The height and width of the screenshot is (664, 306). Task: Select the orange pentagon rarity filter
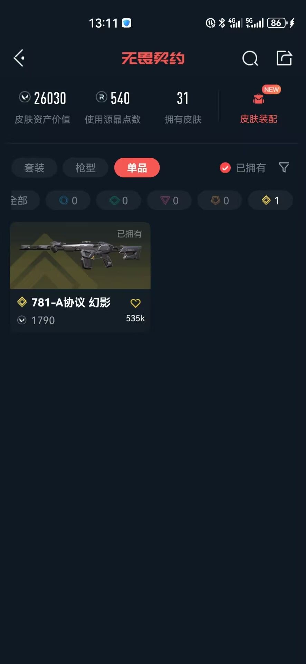pos(220,201)
